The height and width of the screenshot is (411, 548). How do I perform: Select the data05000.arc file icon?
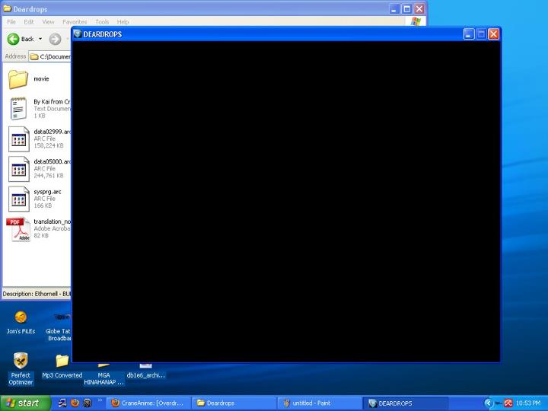[18, 169]
